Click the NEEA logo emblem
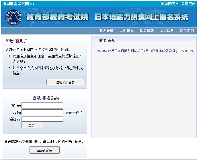 pos(13,17)
